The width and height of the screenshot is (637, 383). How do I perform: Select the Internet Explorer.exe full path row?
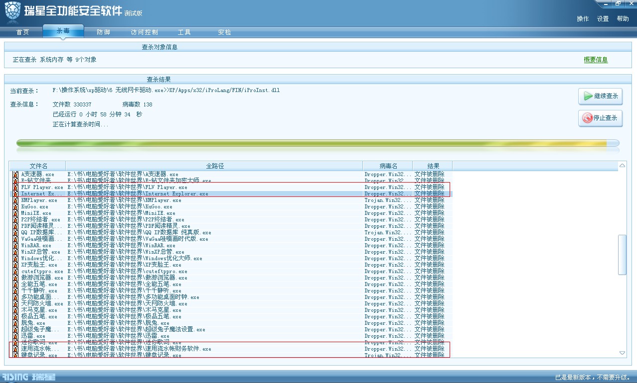coord(138,194)
